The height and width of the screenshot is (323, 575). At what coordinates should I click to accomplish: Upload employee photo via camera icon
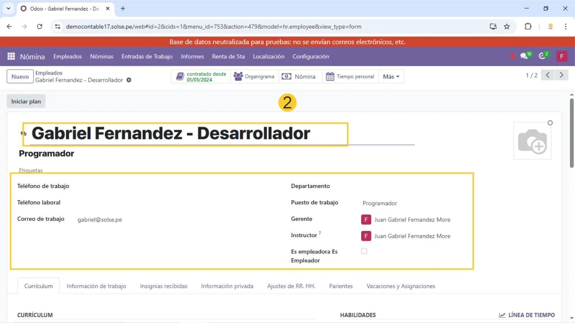coord(532,141)
